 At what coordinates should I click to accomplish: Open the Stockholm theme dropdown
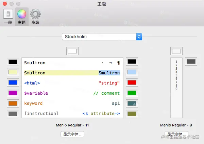(102, 37)
